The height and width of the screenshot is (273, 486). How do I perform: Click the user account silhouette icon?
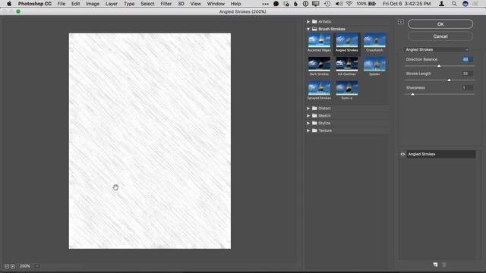point(441,4)
